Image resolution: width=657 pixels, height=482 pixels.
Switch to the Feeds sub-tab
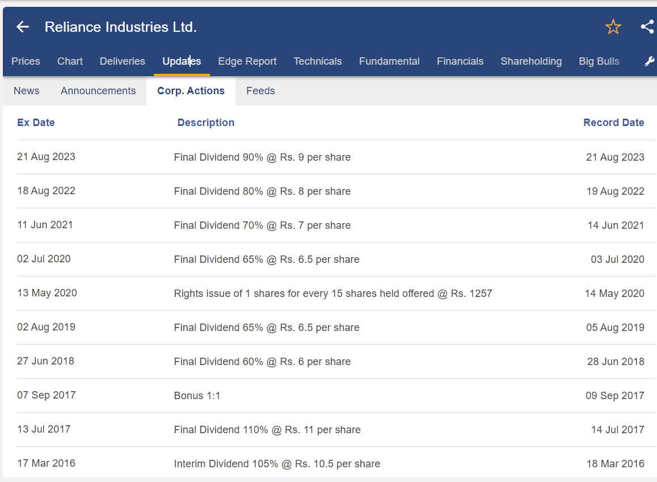click(x=260, y=90)
